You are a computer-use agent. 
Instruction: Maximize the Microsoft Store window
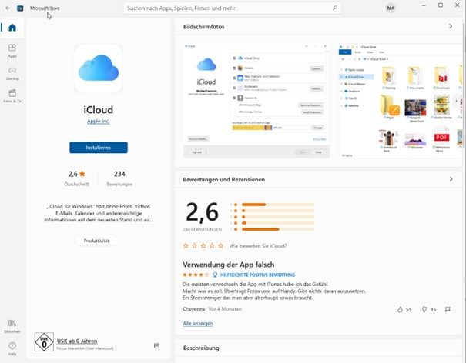click(441, 5)
